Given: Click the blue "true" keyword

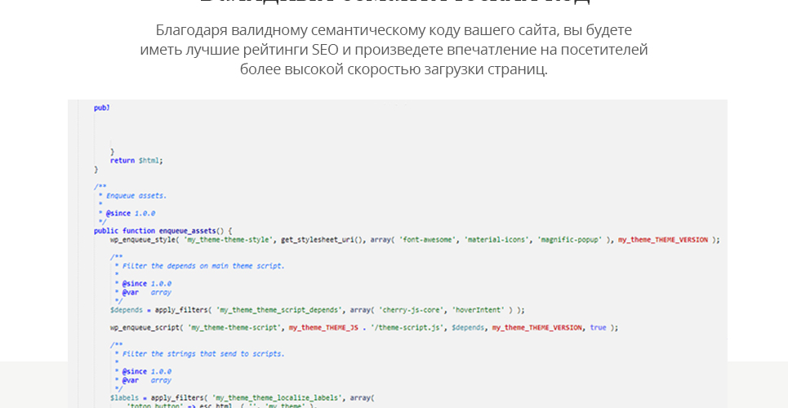Looking at the screenshot, I should pyautogui.click(x=598, y=327).
